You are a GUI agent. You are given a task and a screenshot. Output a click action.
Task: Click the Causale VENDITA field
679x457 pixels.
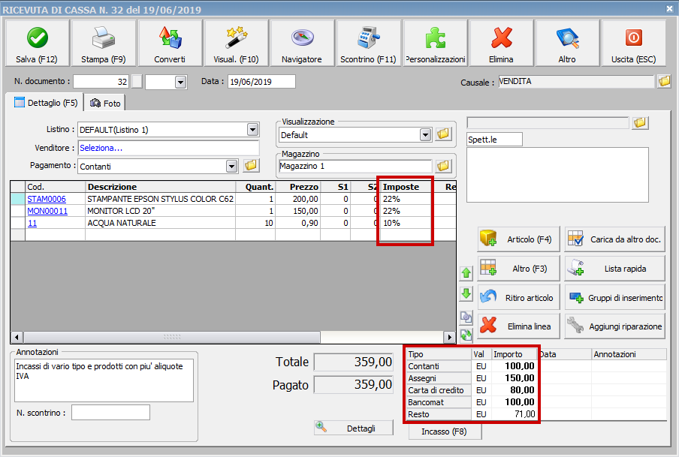(x=576, y=81)
